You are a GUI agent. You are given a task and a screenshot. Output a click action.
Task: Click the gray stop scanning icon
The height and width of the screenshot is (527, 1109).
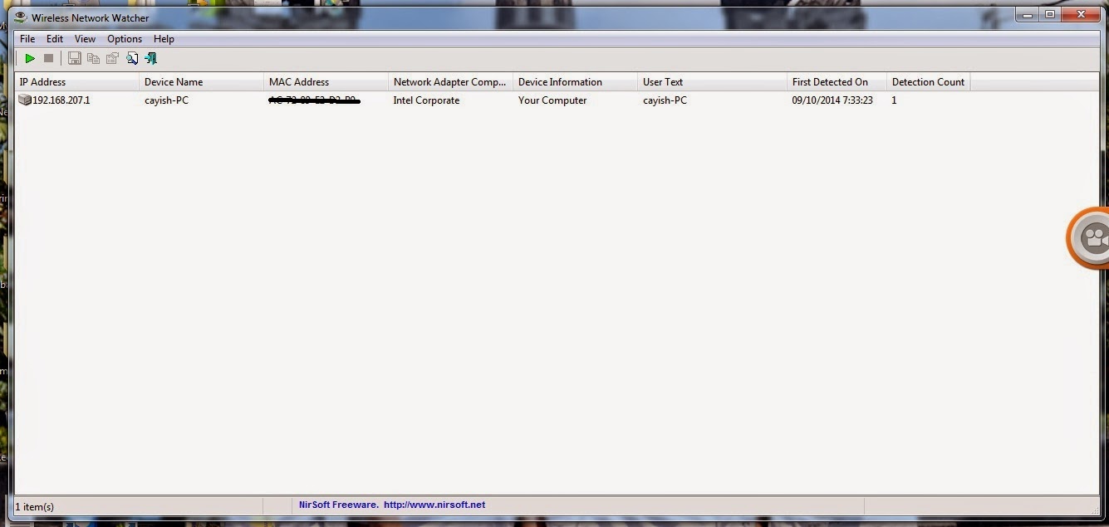(x=49, y=58)
